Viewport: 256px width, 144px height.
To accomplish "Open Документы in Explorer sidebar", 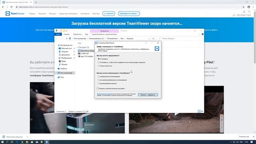I will [x=64, y=55].
